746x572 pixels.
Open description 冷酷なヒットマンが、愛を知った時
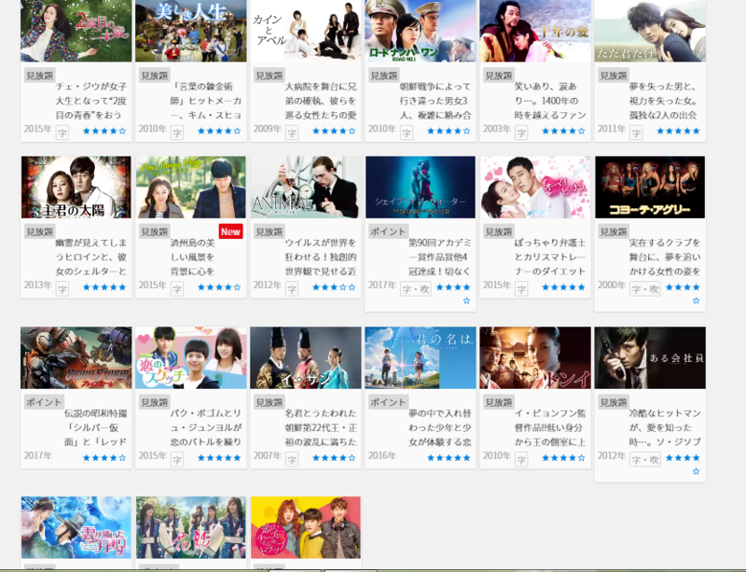[665, 427]
